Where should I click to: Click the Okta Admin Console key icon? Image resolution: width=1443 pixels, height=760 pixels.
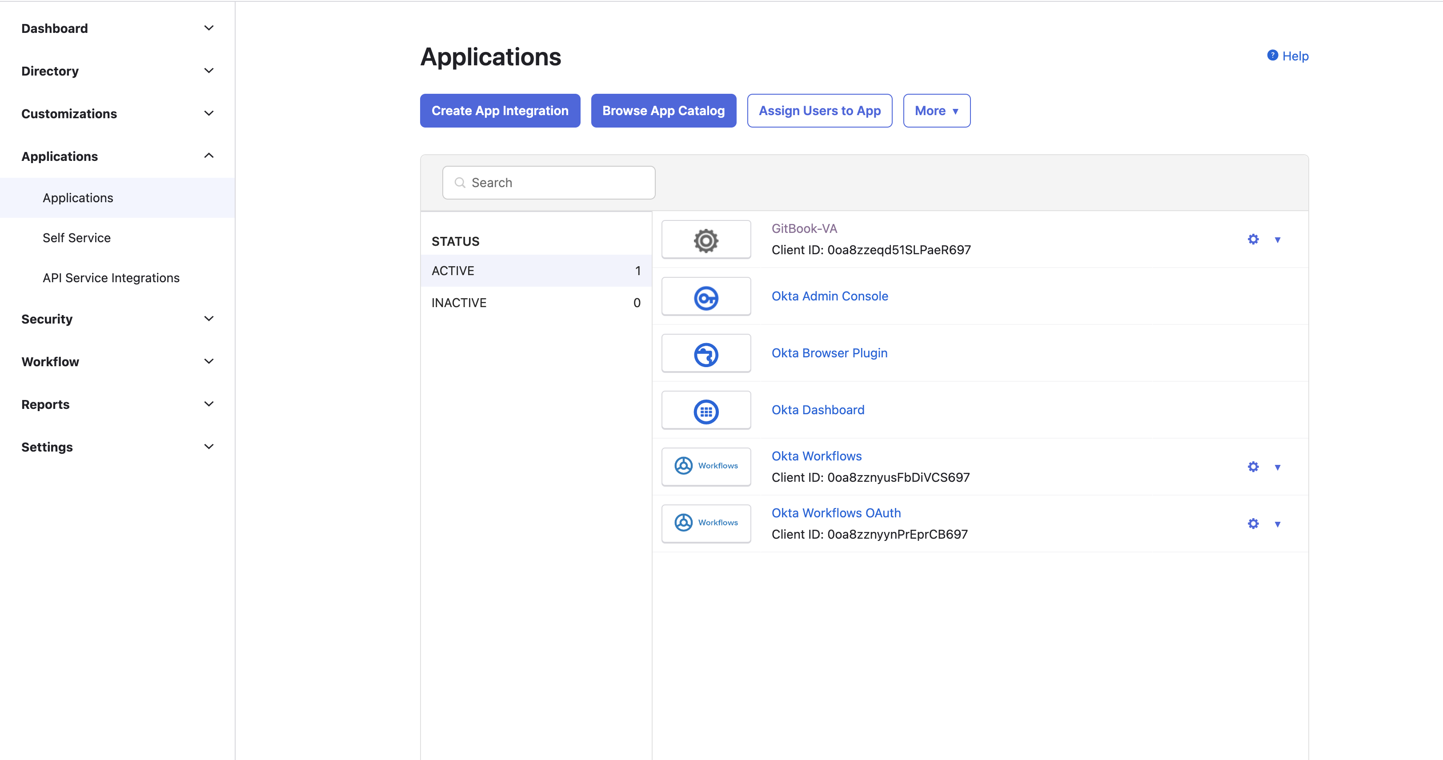[x=706, y=296]
